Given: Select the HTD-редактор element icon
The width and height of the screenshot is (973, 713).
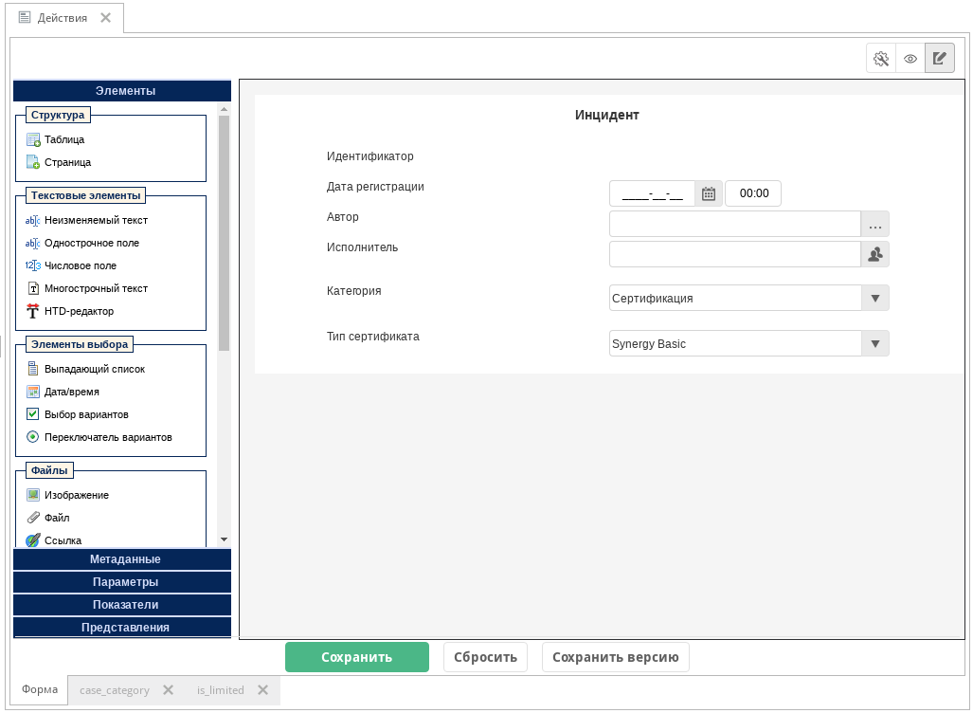Looking at the screenshot, I should [x=33, y=311].
